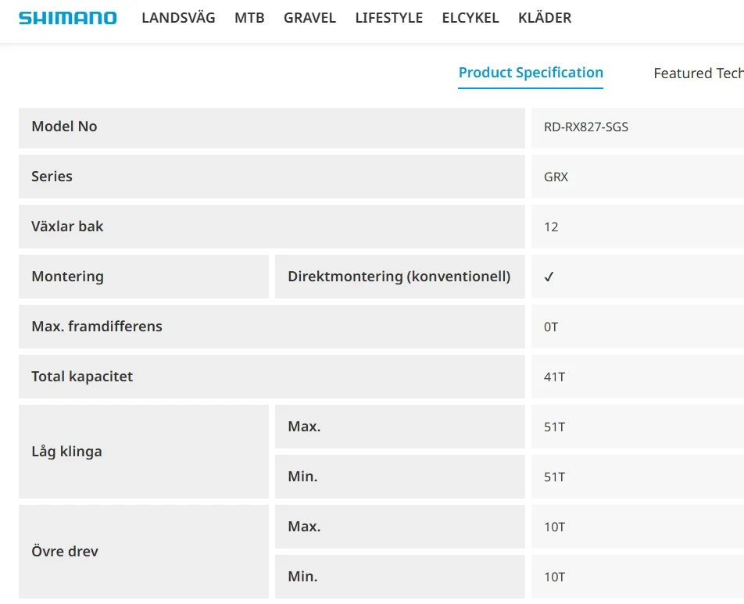Click the Max. framdifferens row label

tap(97, 327)
